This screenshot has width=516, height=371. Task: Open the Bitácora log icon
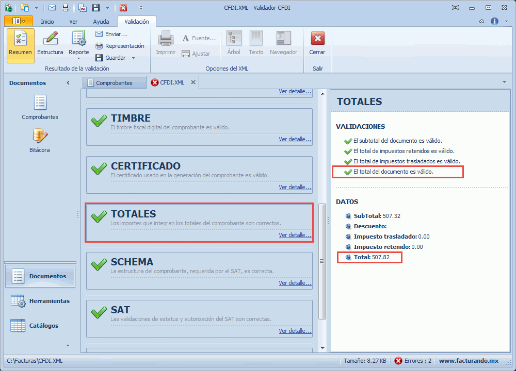click(40, 137)
